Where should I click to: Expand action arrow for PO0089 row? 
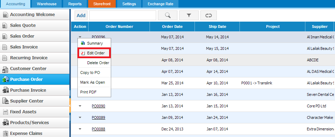pyautogui.click(x=80, y=117)
